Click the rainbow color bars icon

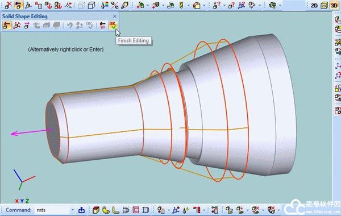click(x=105, y=6)
